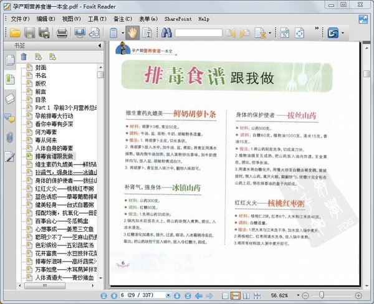Go to the next page
The height and width of the screenshot is (304, 374).
(177, 296)
